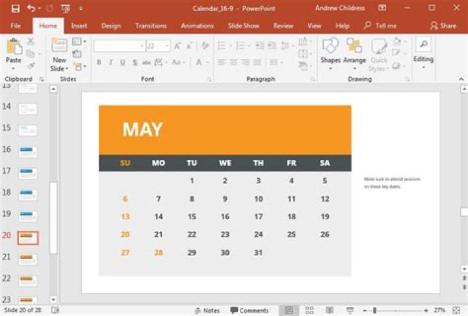Open Customize Quick Access Toolbar arrow
468x316 pixels.
[x=81, y=8]
